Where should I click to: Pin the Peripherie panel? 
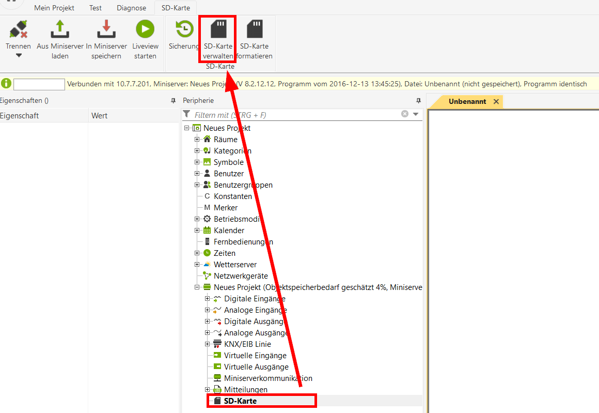(418, 101)
